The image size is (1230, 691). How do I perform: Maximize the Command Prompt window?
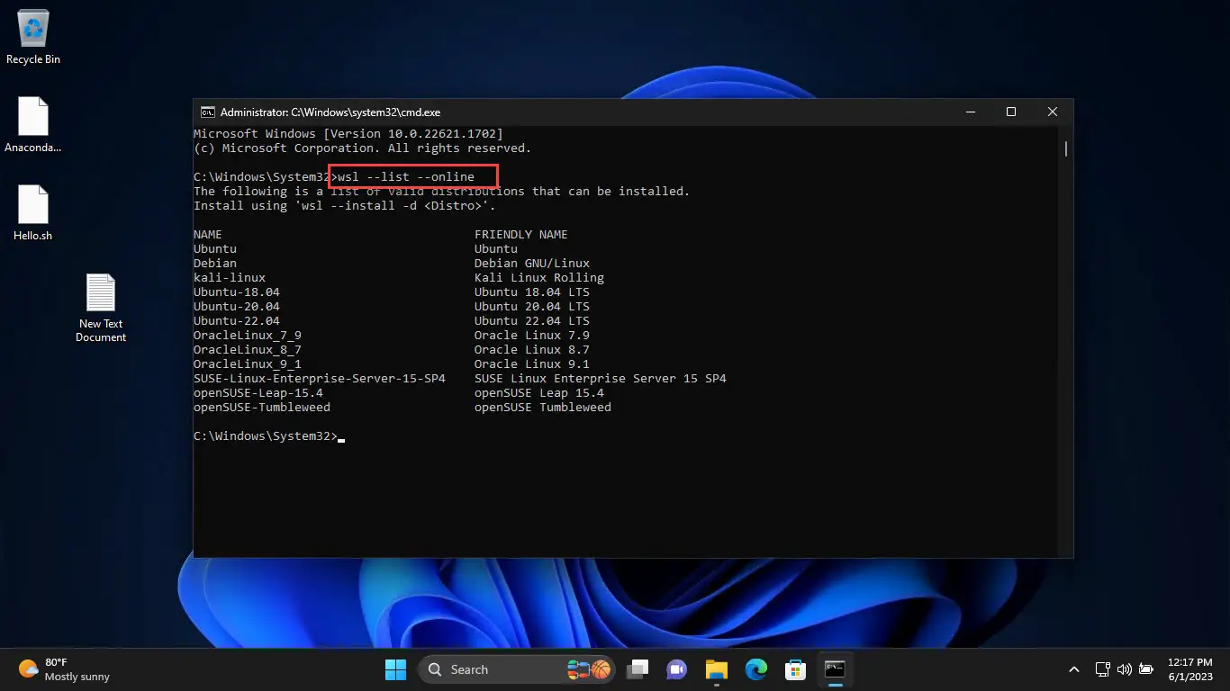tap(1011, 112)
